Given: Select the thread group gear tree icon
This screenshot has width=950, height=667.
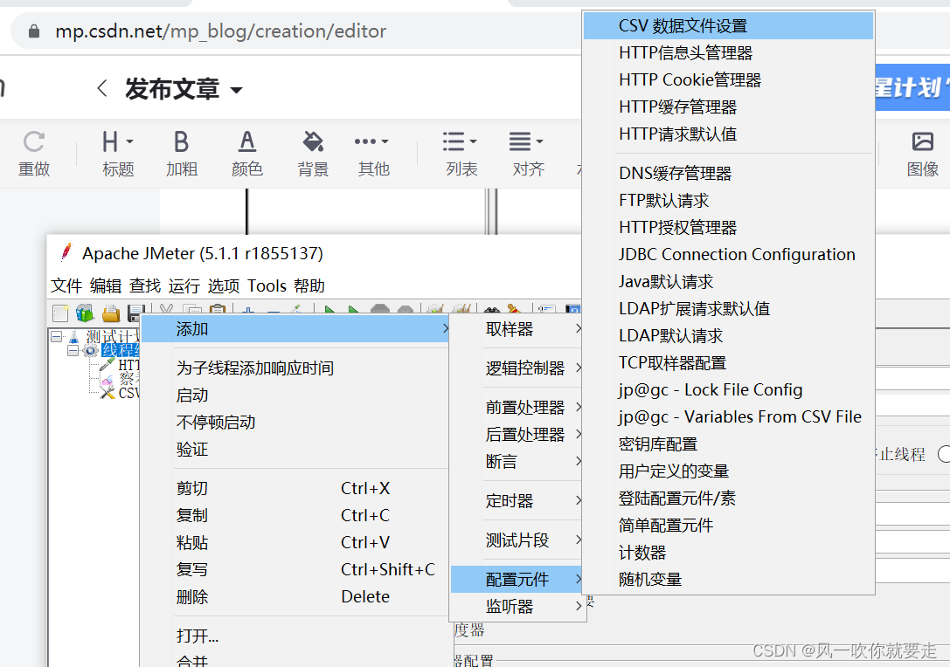Looking at the screenshot, I should (90, 350).
